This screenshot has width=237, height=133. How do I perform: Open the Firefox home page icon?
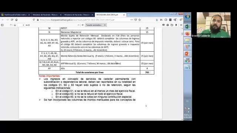tap(16, 20)
